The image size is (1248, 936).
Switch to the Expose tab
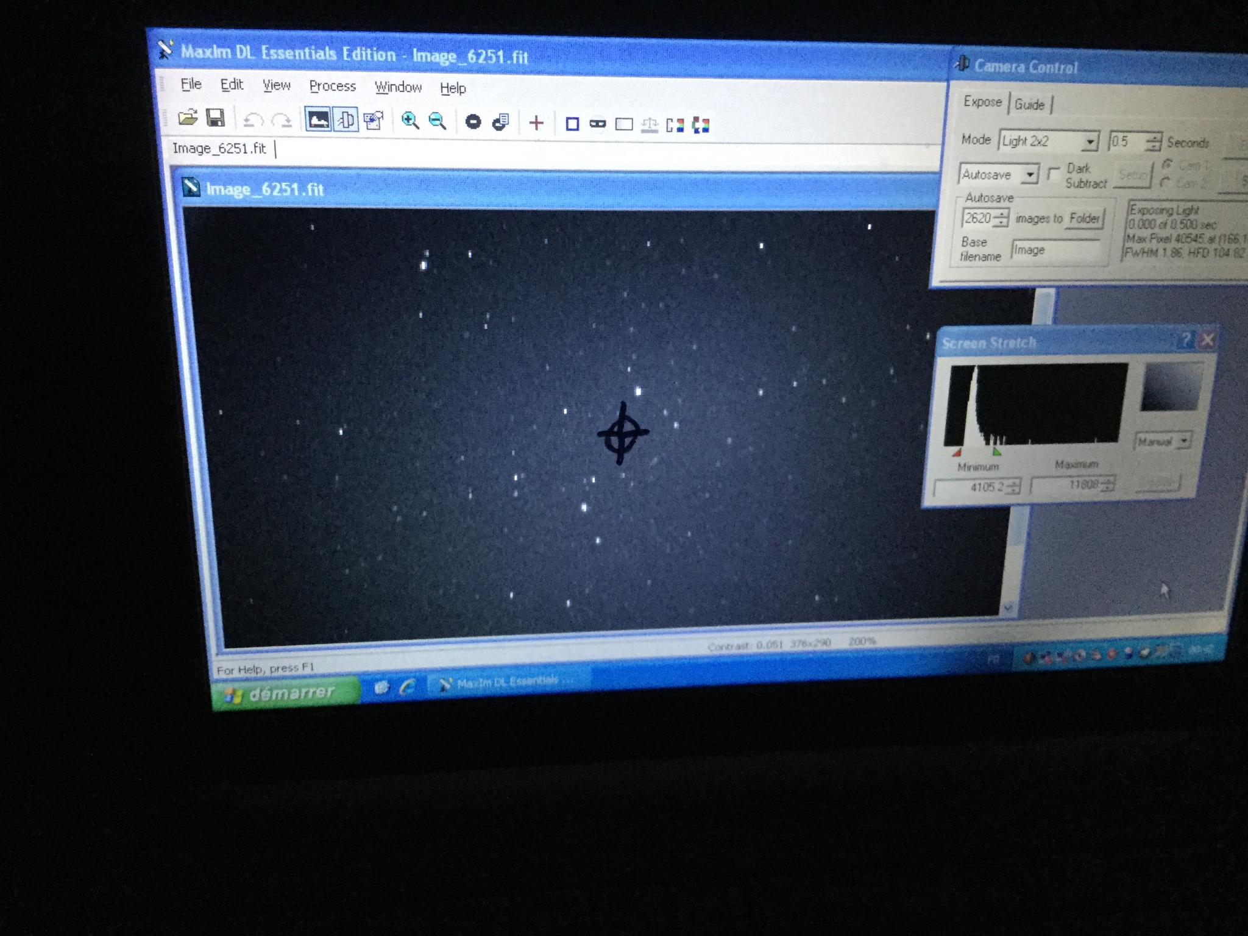982,102
